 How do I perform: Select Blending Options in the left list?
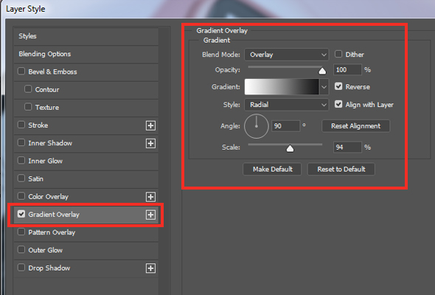[x=86, y=54]
